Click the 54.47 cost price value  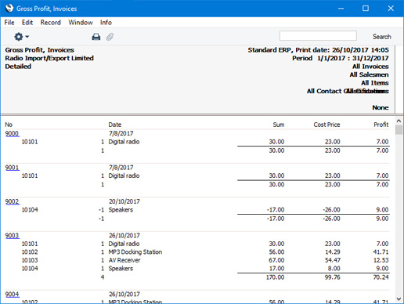[332, 260]
